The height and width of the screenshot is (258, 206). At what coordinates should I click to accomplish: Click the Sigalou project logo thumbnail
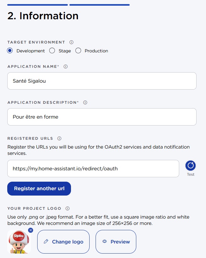pos(19,243)
